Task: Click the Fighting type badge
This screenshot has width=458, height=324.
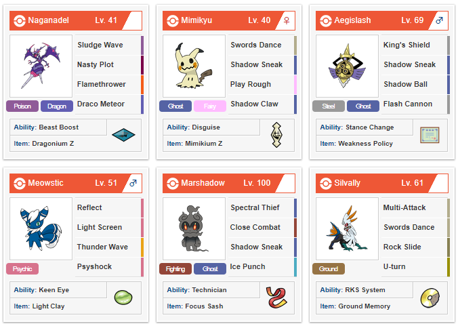Action: pos(175,269)
